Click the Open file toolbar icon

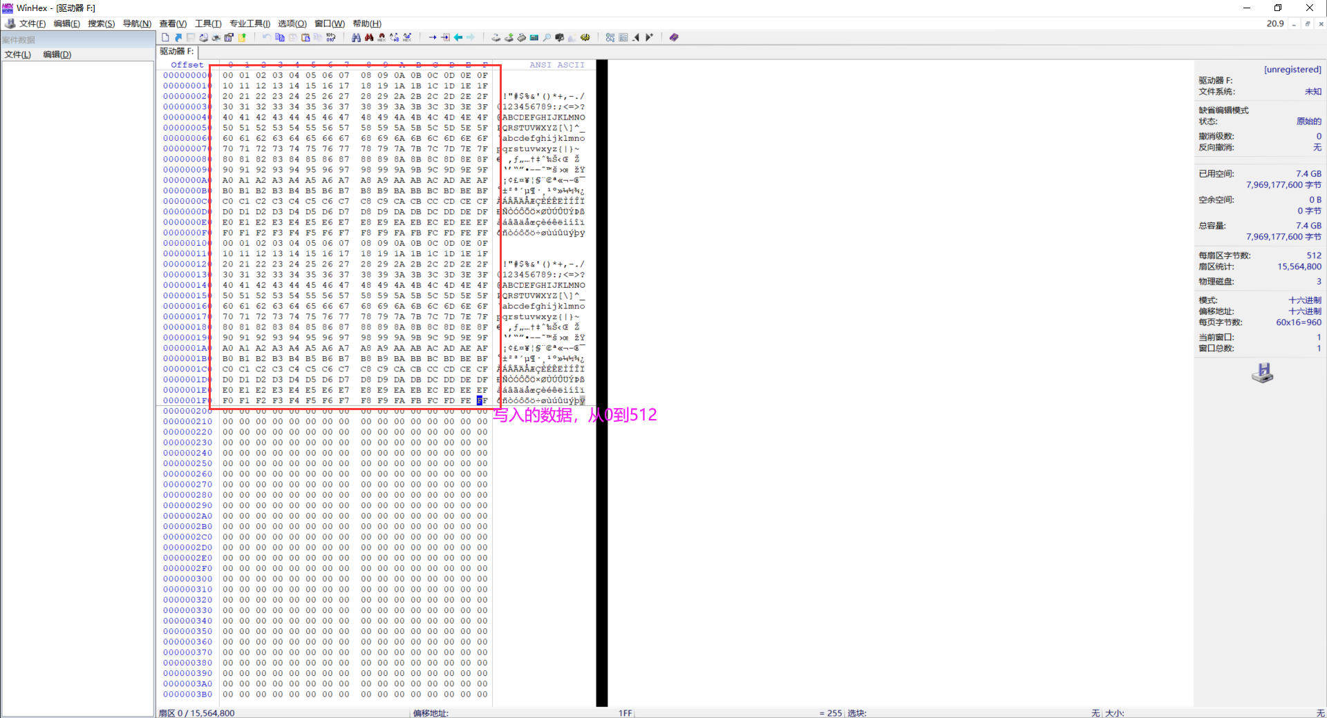point(178,37)
